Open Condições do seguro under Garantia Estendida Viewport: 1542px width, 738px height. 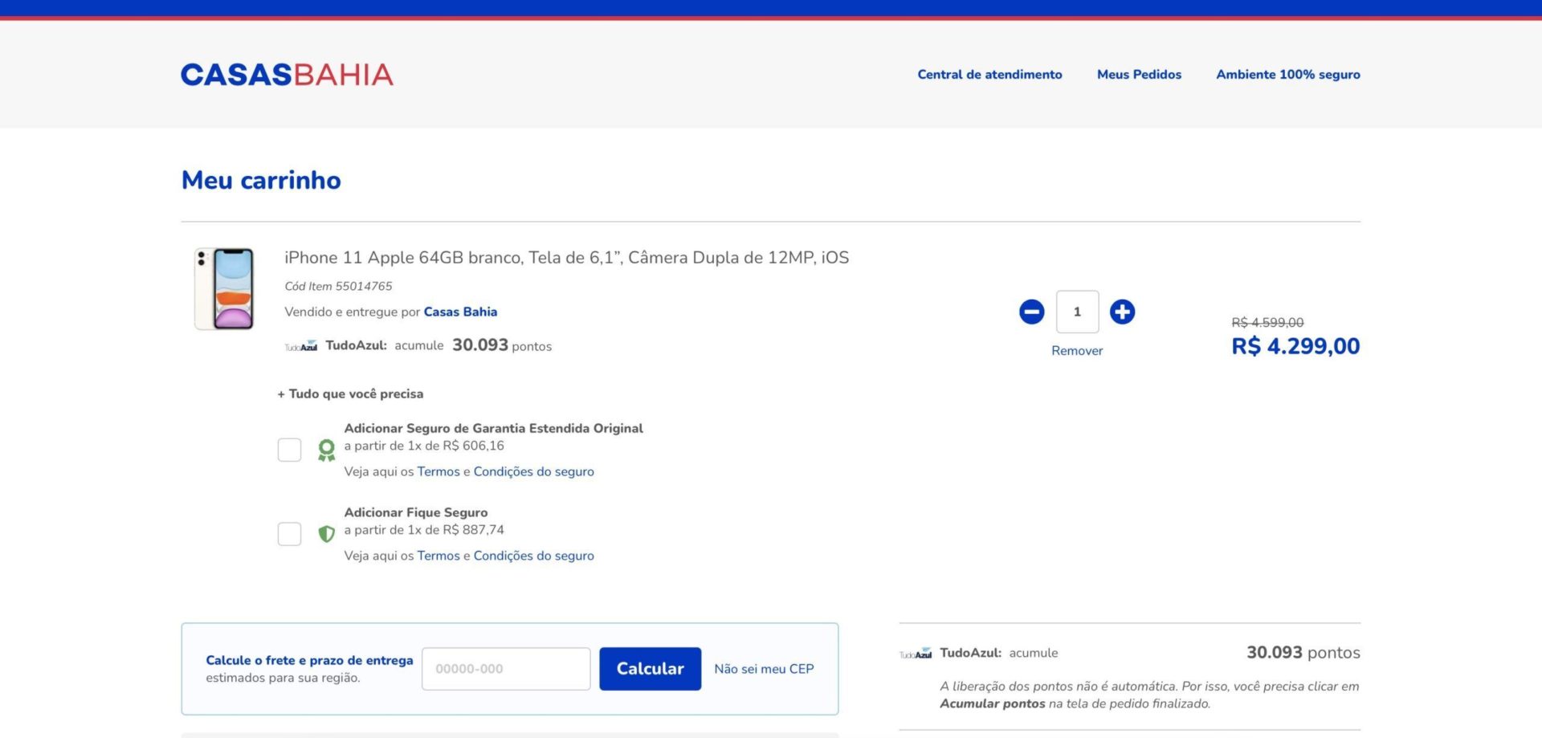[534, 471]
